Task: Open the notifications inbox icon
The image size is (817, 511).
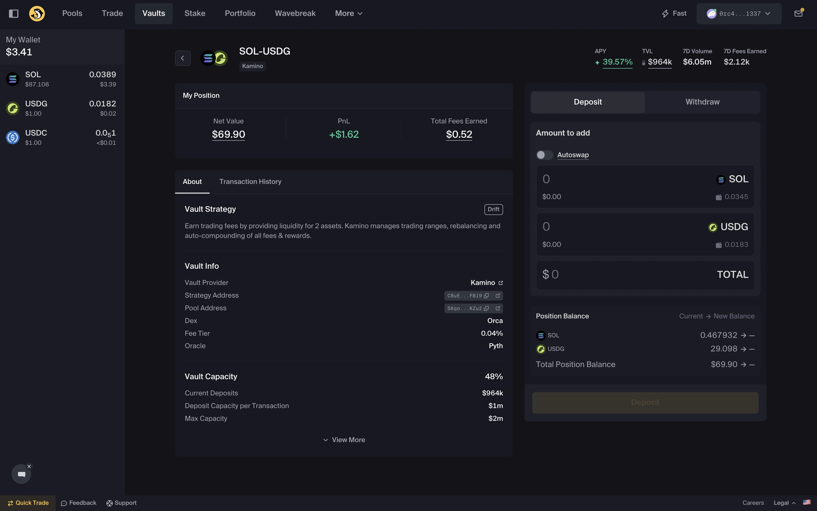Action: pyautogui.click(x=798, y=14)
